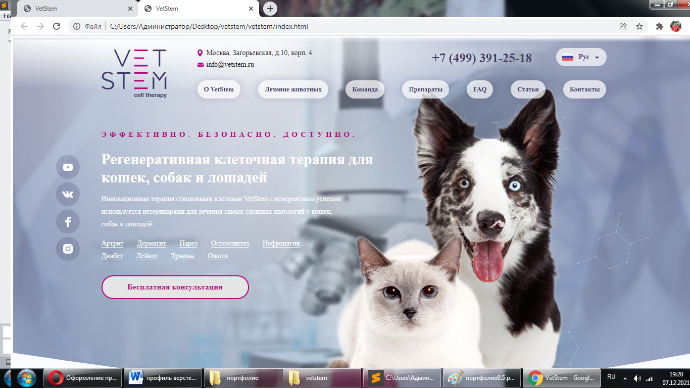690x389 pixels.
Task: Click the map pin address icon
Action: click(x=200, y=53)
